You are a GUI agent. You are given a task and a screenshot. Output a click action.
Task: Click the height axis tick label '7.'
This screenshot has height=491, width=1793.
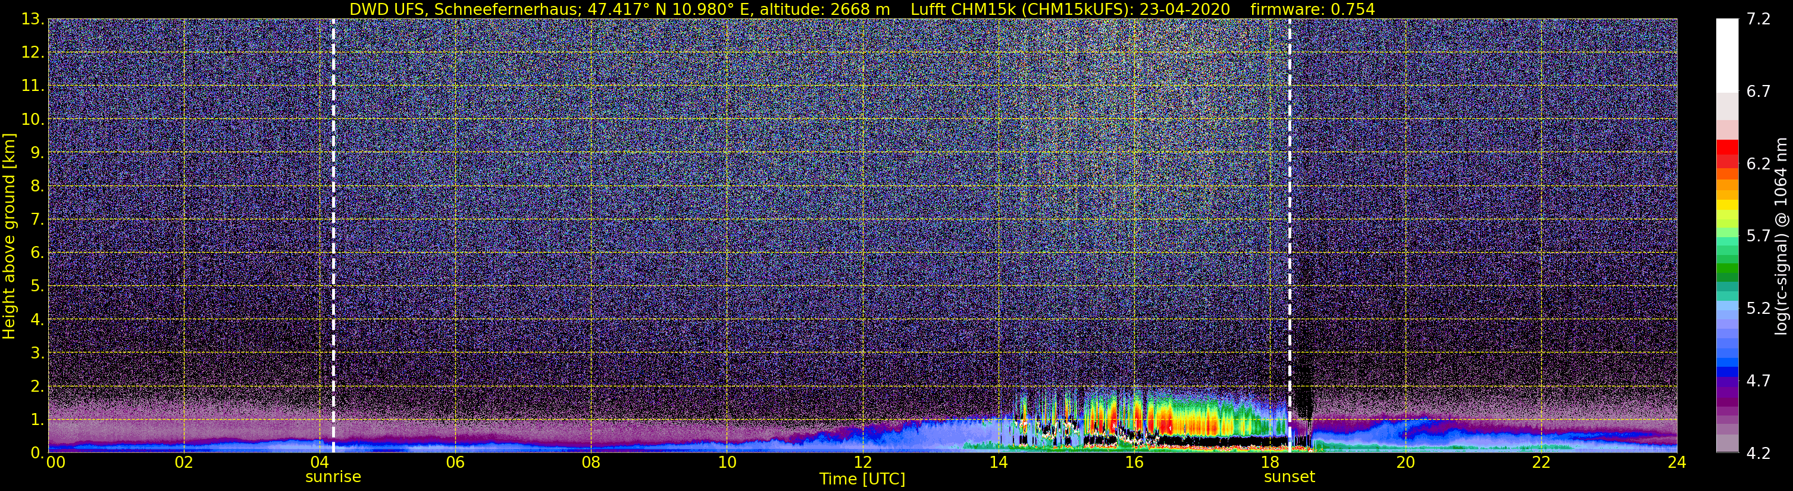point(37,220)
